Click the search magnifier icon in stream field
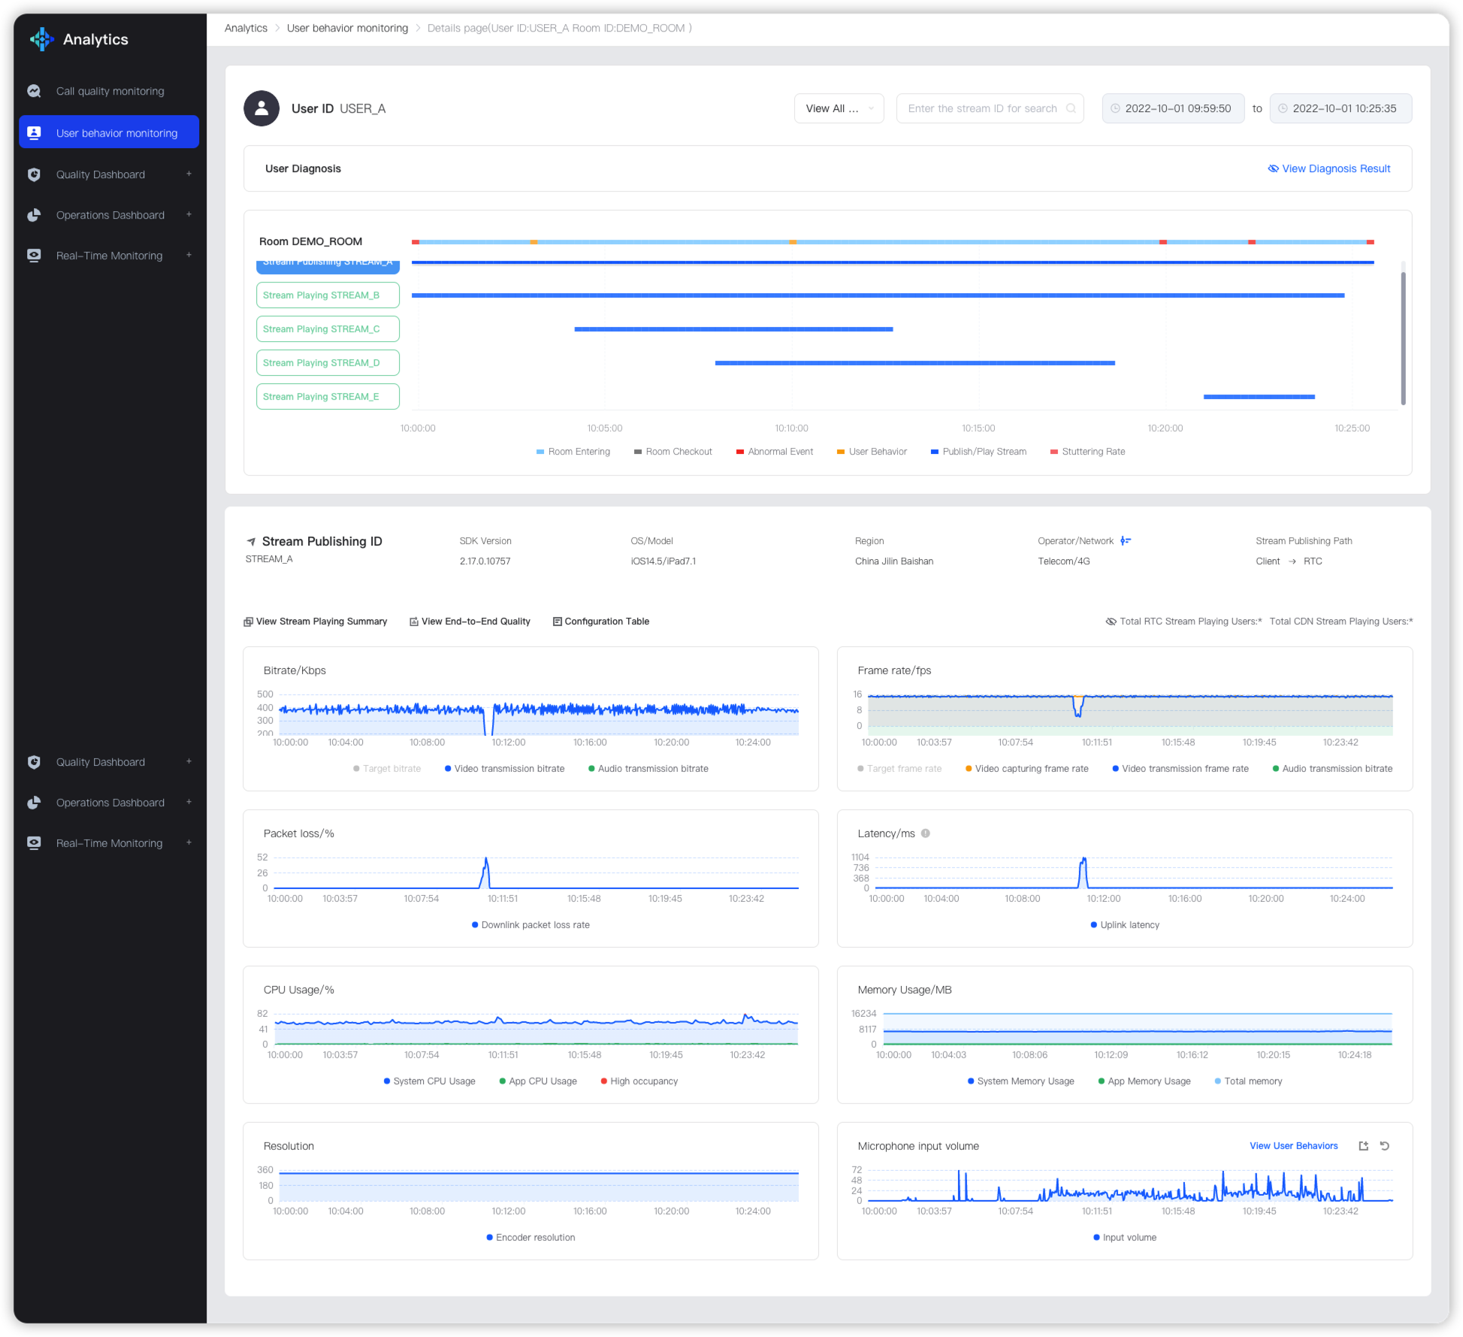The height and width of the screenshot is (1337, 1463). [1071, 108]
